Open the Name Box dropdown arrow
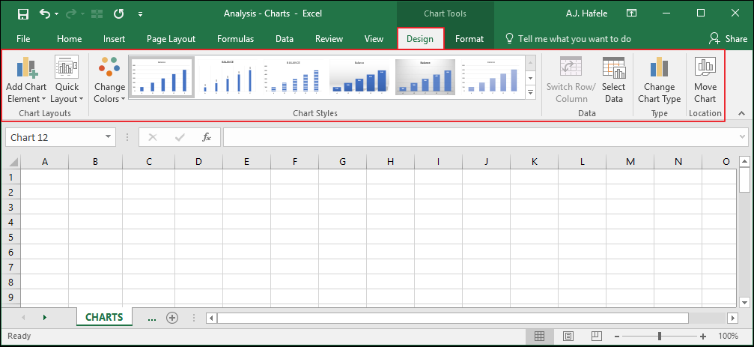This screenshot has height=347, width=754. (x=109, y=137)
